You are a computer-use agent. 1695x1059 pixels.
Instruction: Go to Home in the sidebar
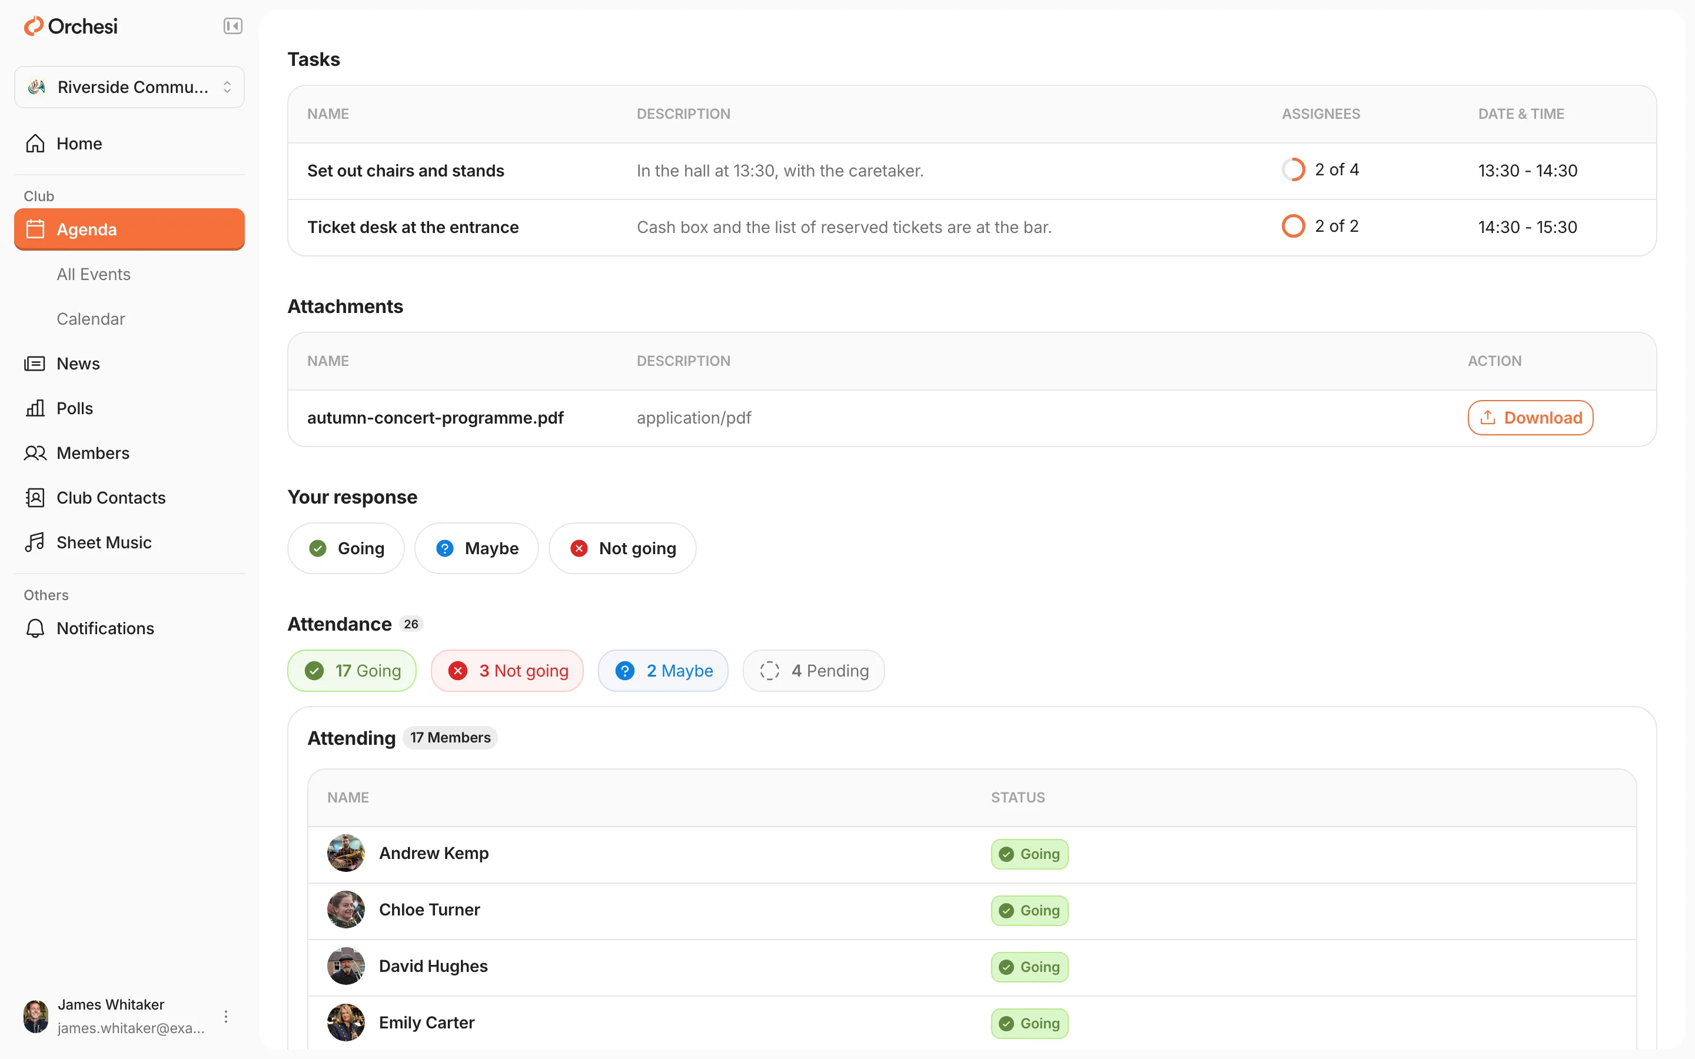point(129,144)
